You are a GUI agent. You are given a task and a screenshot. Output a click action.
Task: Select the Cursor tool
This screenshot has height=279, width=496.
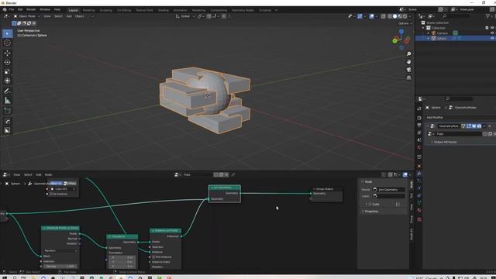[7, 43]
